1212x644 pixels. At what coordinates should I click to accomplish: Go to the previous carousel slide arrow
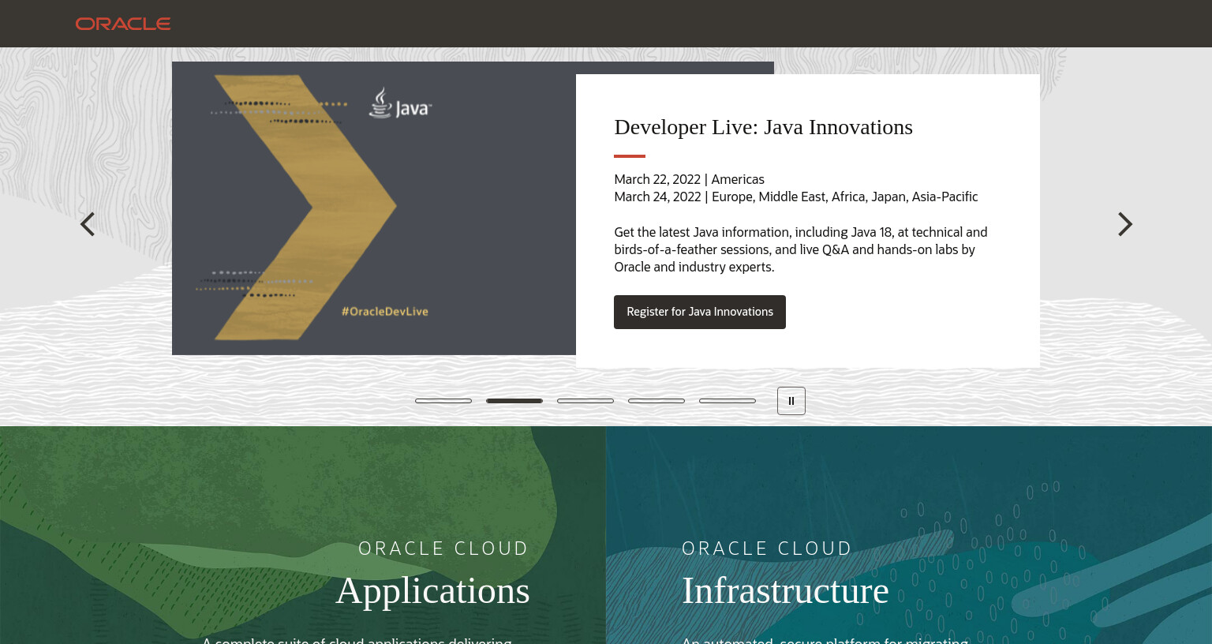click(x=88, y=224)
